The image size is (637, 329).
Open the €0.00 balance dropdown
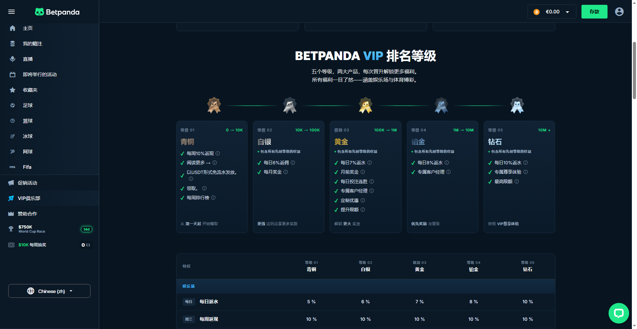click(552, 12)
